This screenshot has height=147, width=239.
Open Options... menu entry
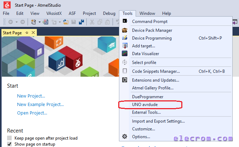[176, 136]
